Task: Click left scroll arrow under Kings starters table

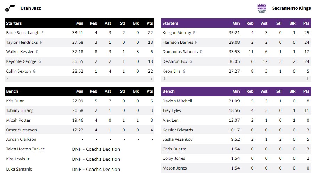Action: point(164,79)
